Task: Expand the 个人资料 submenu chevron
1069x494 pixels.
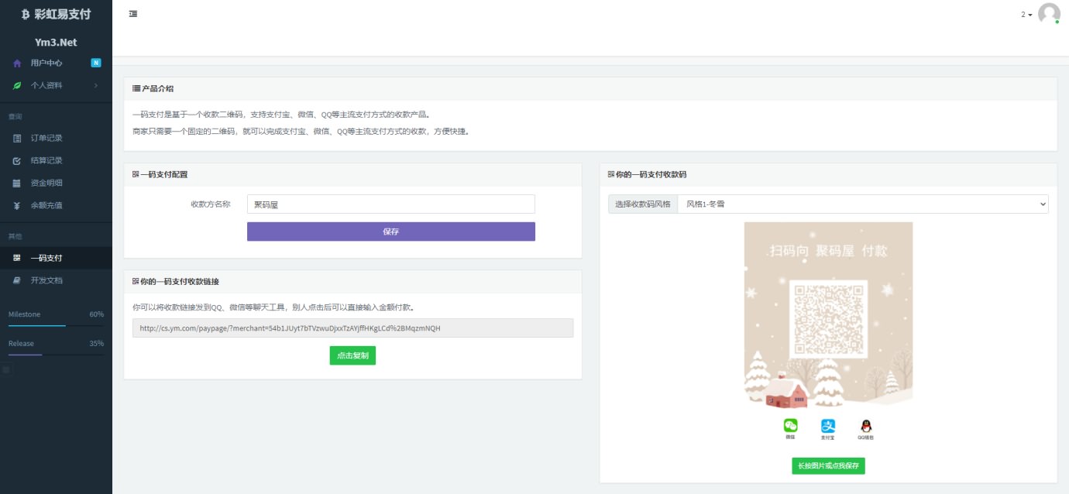Action: (x=96, y=85)
